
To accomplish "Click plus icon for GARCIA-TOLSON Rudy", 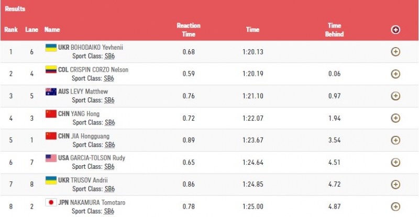I will coord(395,162).
